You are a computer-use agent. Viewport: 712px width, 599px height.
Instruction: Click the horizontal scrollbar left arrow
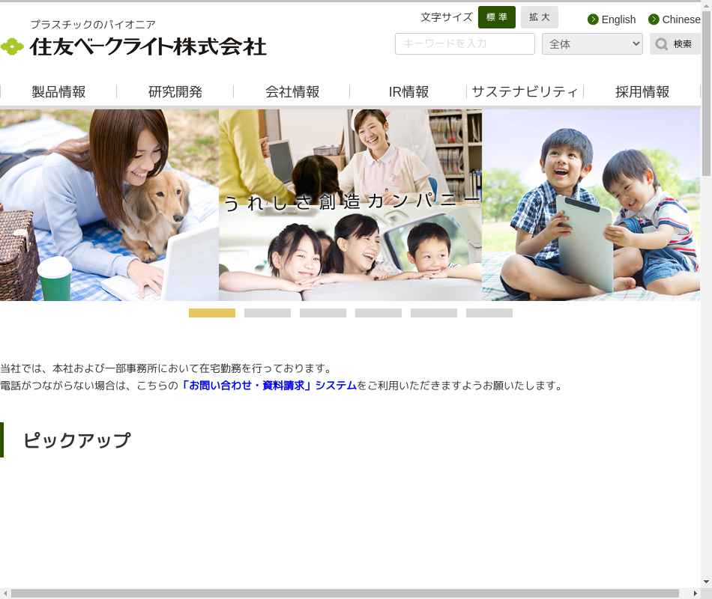(x=5, y=593)
